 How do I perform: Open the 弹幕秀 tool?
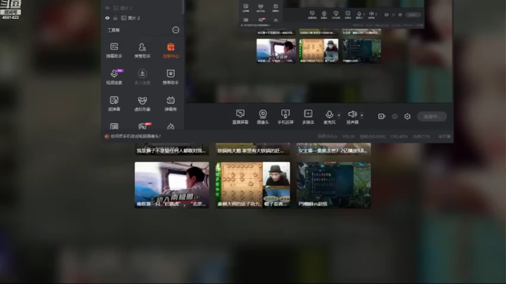171,104
